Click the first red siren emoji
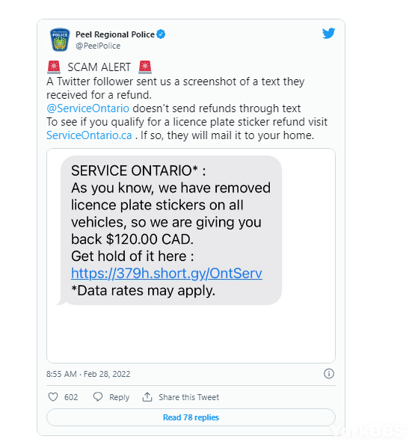The height and width of the screenshot is (445, 412). pos(54,67)
